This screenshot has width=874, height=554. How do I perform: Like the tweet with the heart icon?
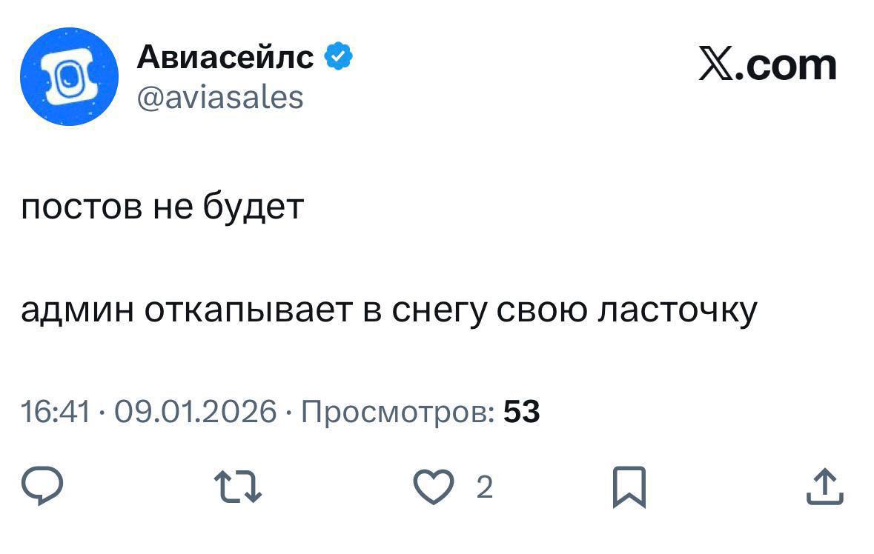tap(434, 488)
